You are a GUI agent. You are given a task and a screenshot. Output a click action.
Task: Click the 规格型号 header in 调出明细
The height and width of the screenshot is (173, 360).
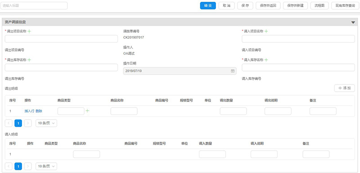pos(186,100)
